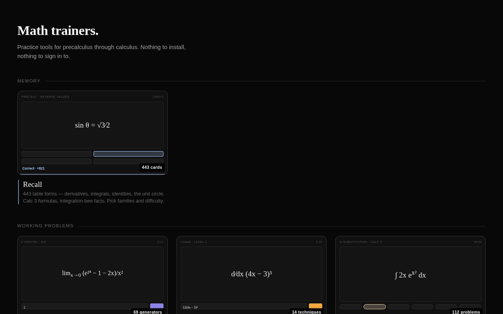Click the '443 cards' badge
Screen dimensions: 503x314
point(152,167)
